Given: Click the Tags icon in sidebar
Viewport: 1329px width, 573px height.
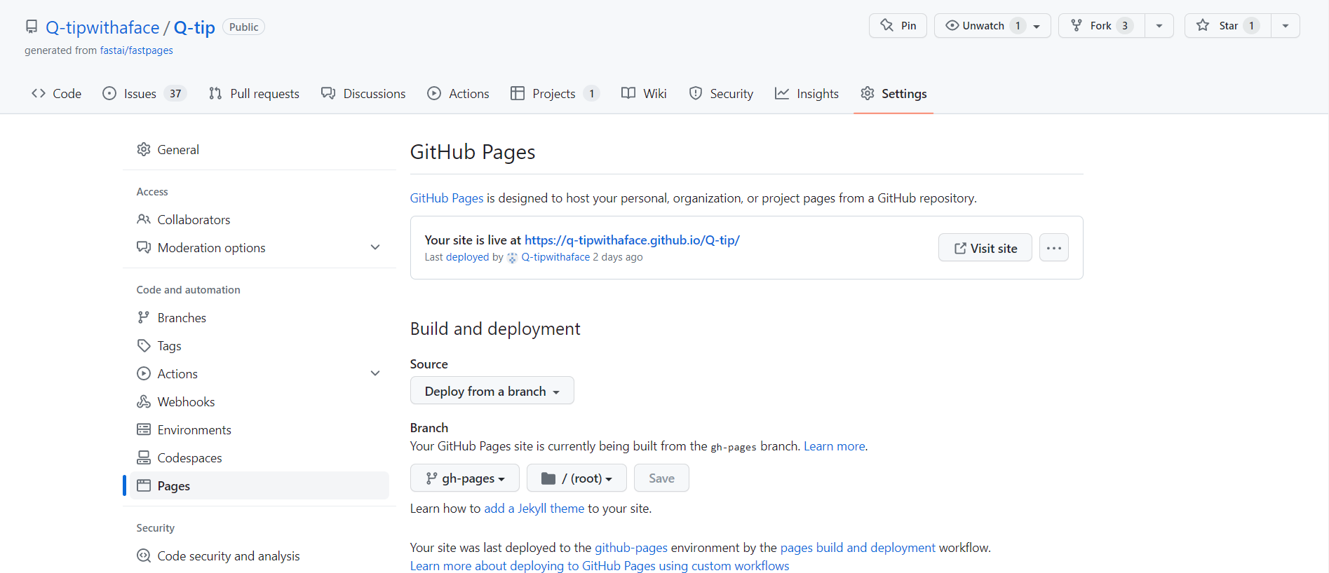Looking at the screenshot, I should tap(144, 345).
